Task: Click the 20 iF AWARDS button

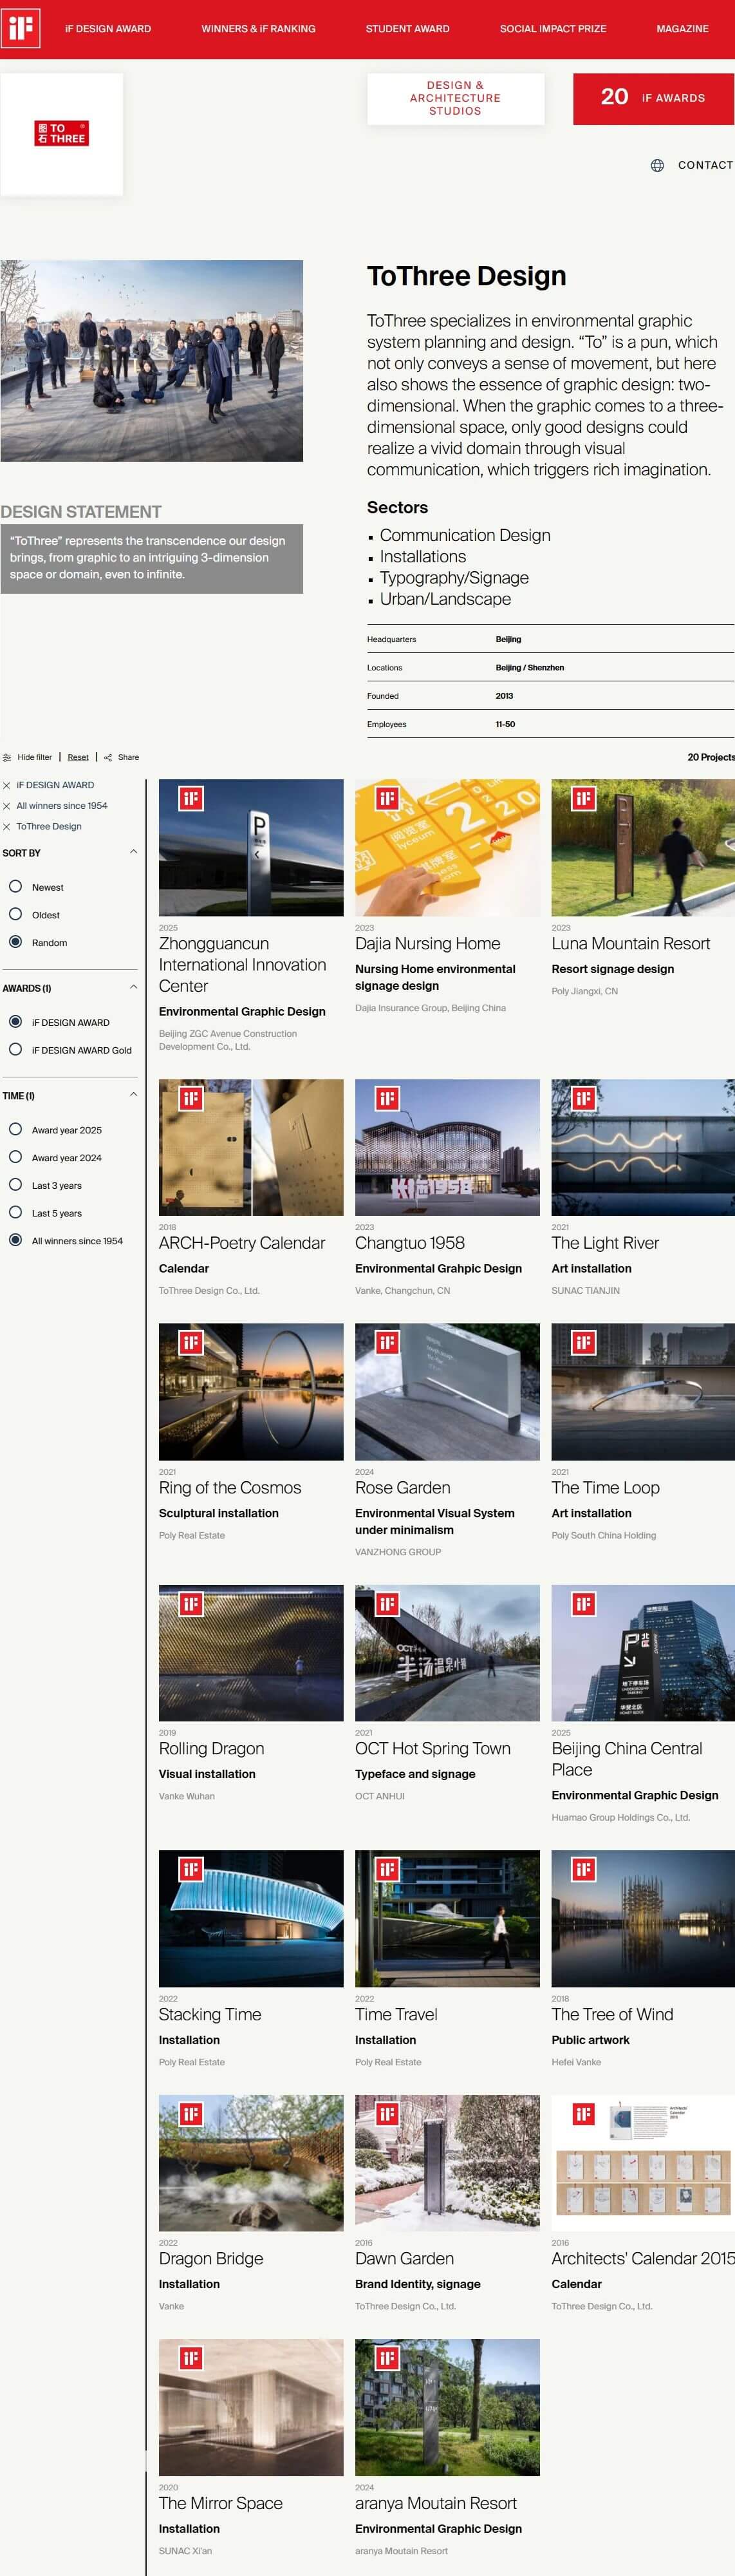Action: 653,98
